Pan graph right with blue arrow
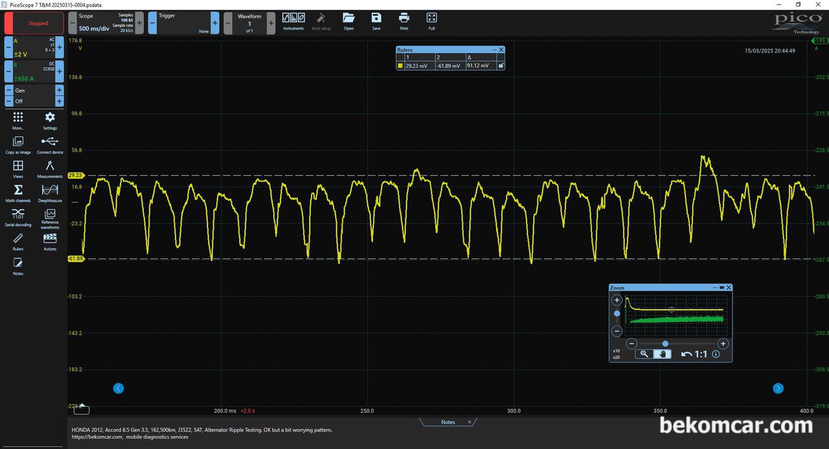The width and height of the screenshot is (829, 449). (x=778, y=388)
